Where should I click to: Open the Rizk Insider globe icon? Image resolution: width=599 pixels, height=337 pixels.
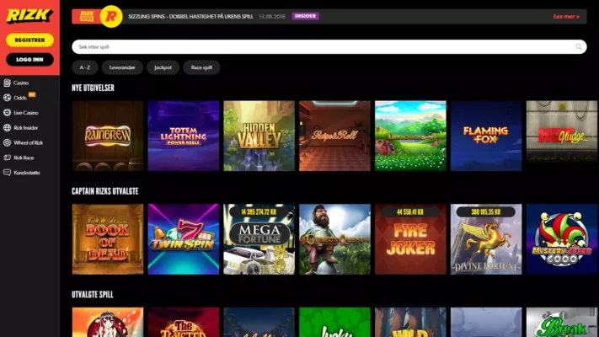click(8, 127)
